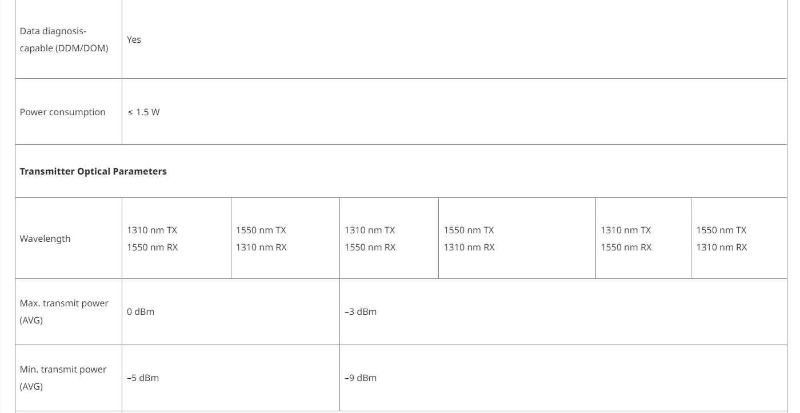Select the second wavelength cell, 1550 nm TX
The height and width of the screenshot is (413, 800).
coord(261,239)
